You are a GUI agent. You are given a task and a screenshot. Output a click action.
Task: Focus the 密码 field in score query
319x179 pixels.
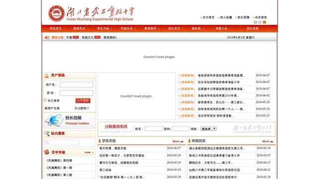(x=180, y=129)
